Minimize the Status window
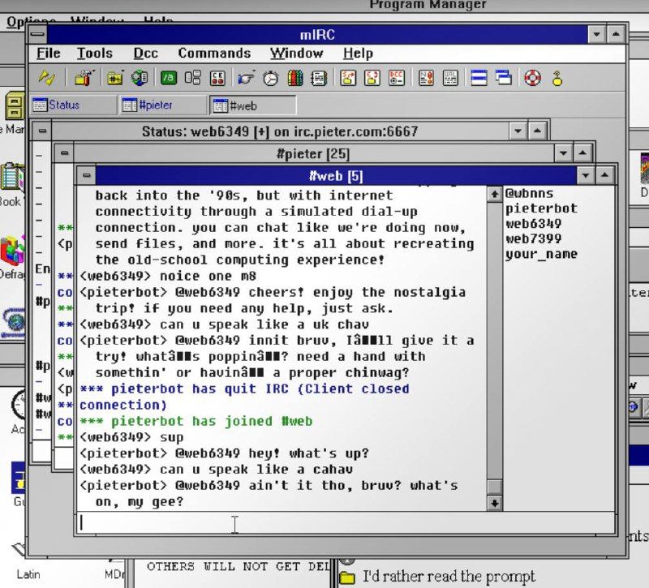Screen dimensions: 649x588 [x=518, y=131]
